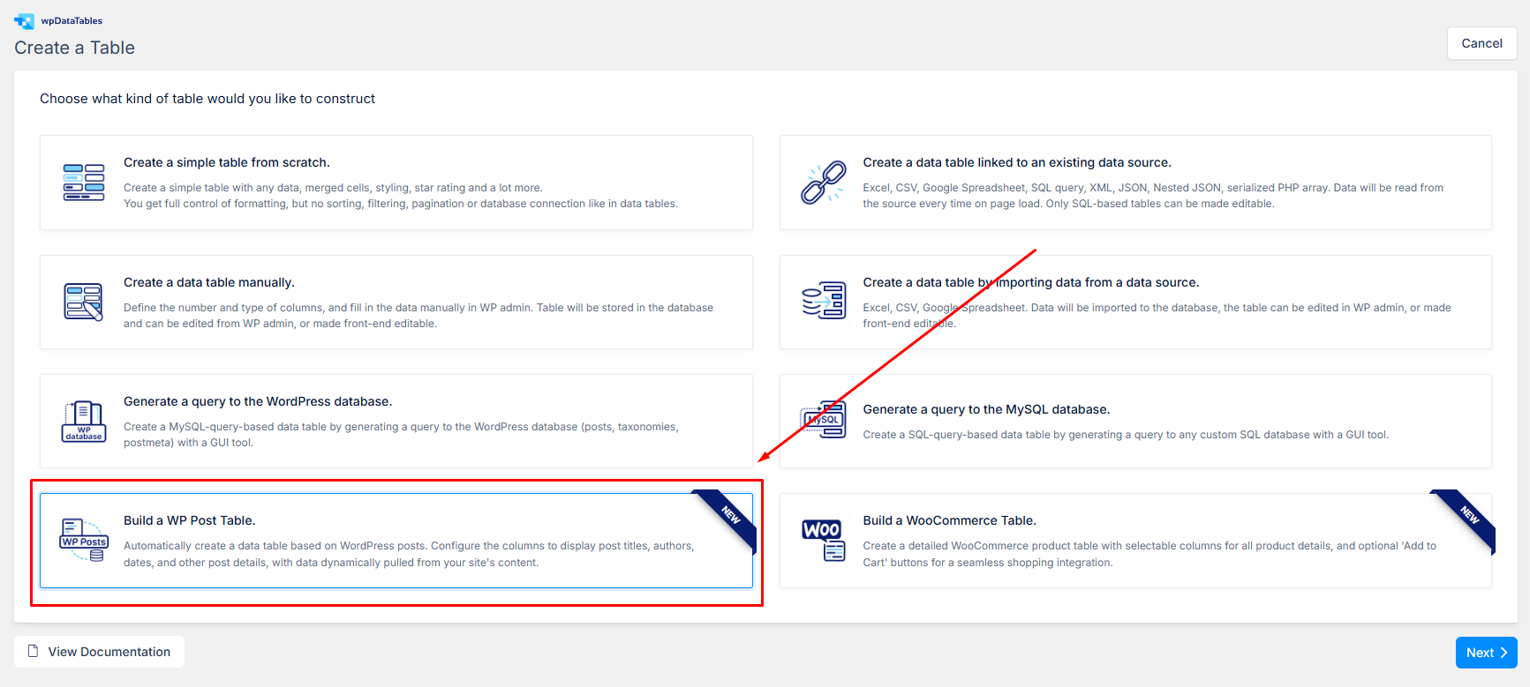Viewport: 1530px width, 687px height.
Task: Select the WP Posts table icon
Action: coord(84,541)
